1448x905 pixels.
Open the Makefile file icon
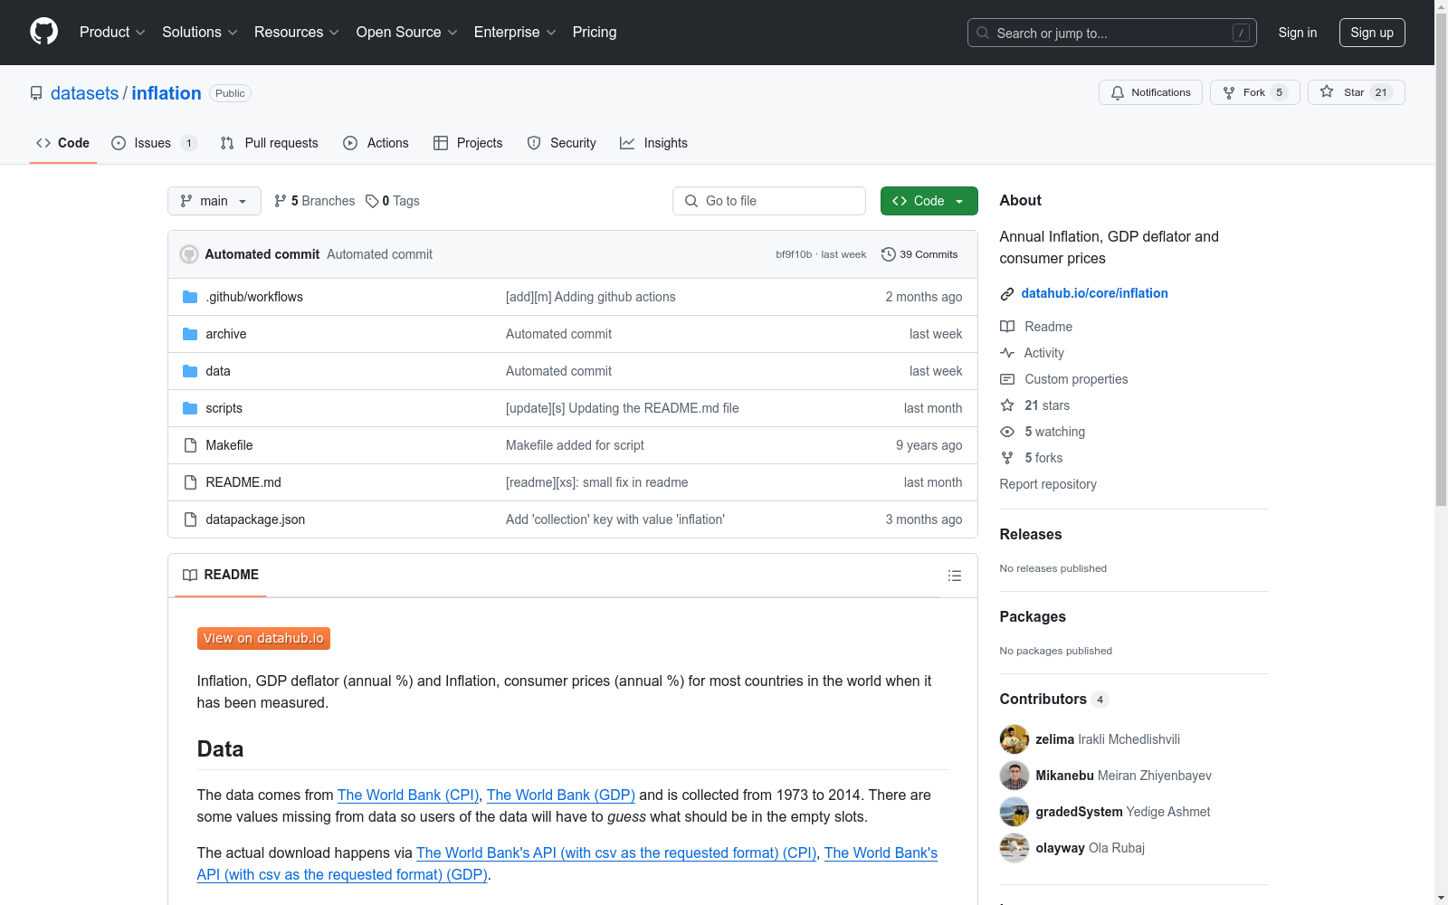[190, 445]
